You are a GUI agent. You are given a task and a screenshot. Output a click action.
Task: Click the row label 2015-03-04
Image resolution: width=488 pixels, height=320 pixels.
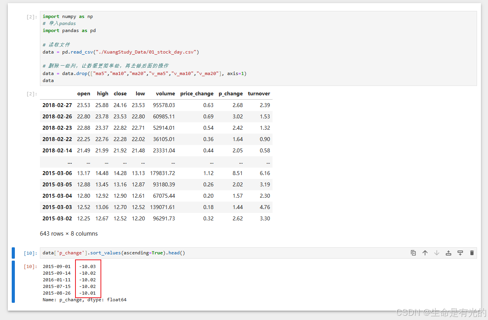pos(57,196)
